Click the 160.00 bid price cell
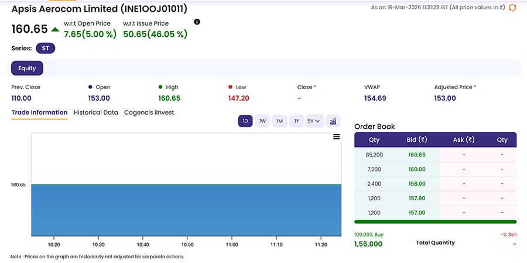 click(x=417, y=169)
